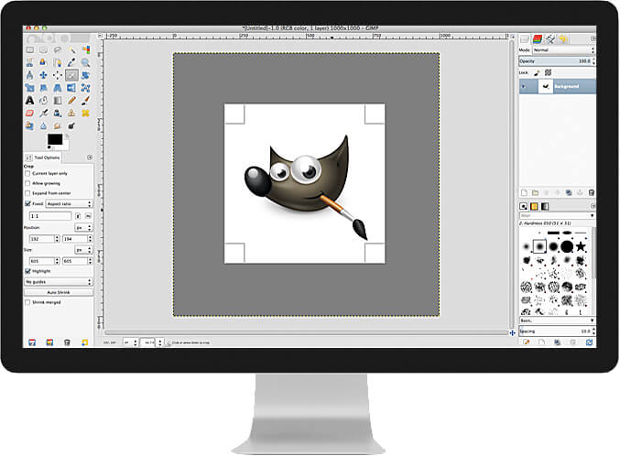Enable Current layer only checkbox
The height and width of the screenshot is (456, 620).
coord(27,174)
